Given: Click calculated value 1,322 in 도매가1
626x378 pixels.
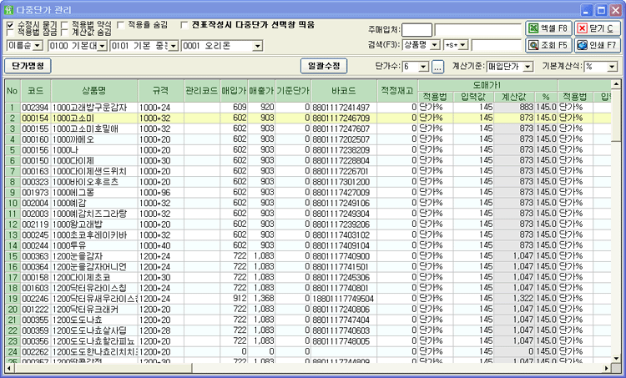Looking at the screenshot, I should point(514,299).
